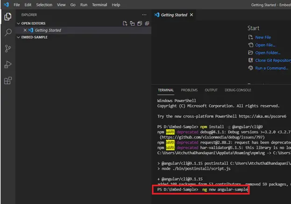Open Explorer's more actions ellipsis menu
Image resolution: width=291 pixels, height=204 pixels.
click(x=143, y=15)
